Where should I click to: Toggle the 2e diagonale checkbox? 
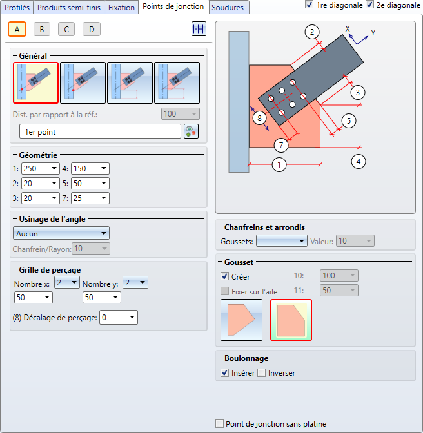click(369, 5)
